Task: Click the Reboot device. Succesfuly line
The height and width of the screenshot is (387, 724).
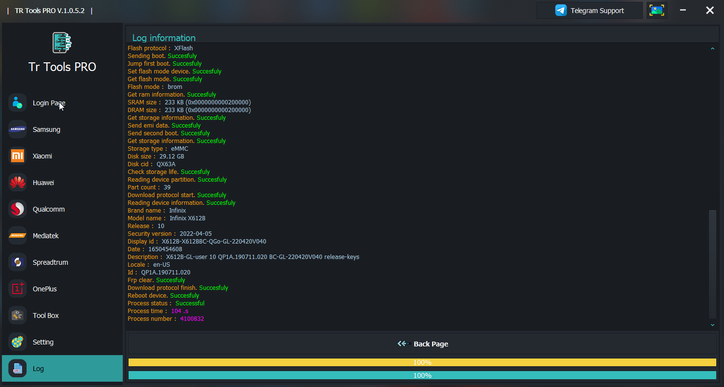Action: click(163, 296)
